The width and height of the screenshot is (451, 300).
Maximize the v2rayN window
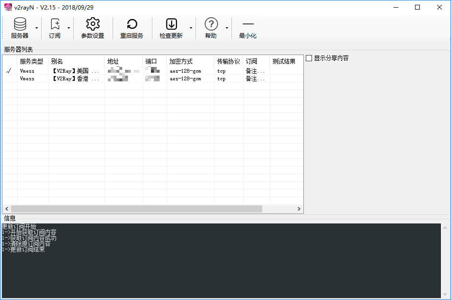click(417, 7)
